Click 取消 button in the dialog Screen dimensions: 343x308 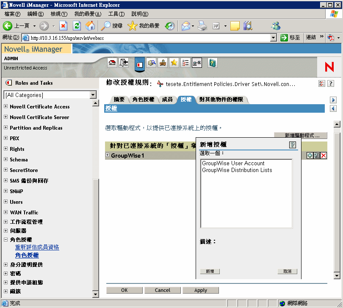(288, 271)
